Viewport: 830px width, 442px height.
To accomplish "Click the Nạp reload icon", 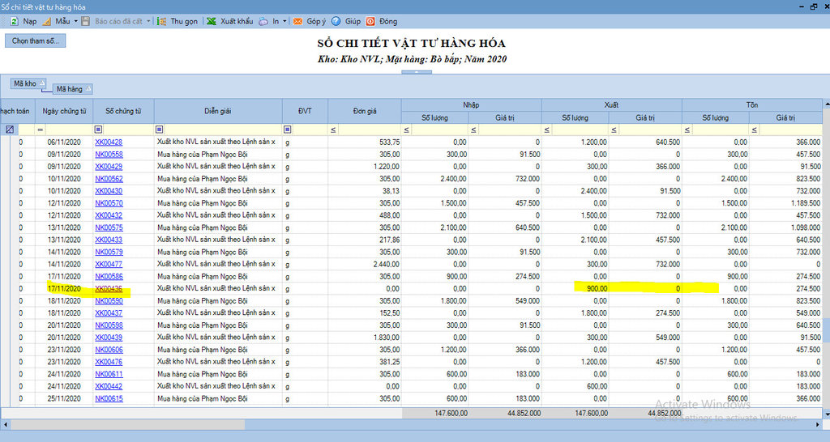I will [15, 21].
